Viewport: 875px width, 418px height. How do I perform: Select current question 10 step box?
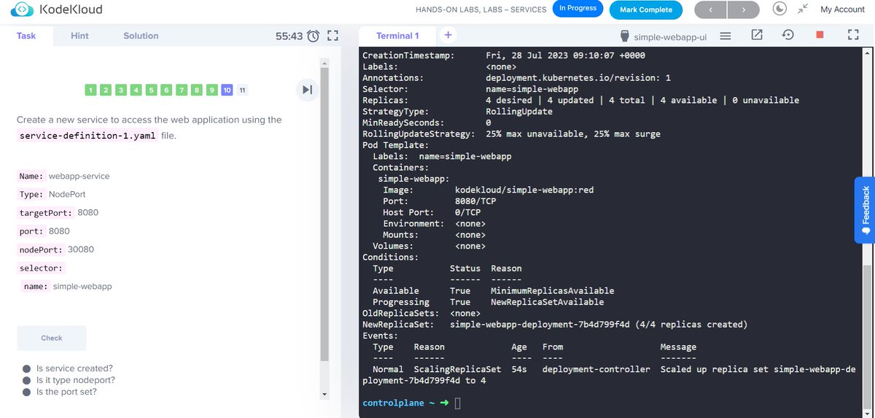pyautogui.click(x=227, y=90)
